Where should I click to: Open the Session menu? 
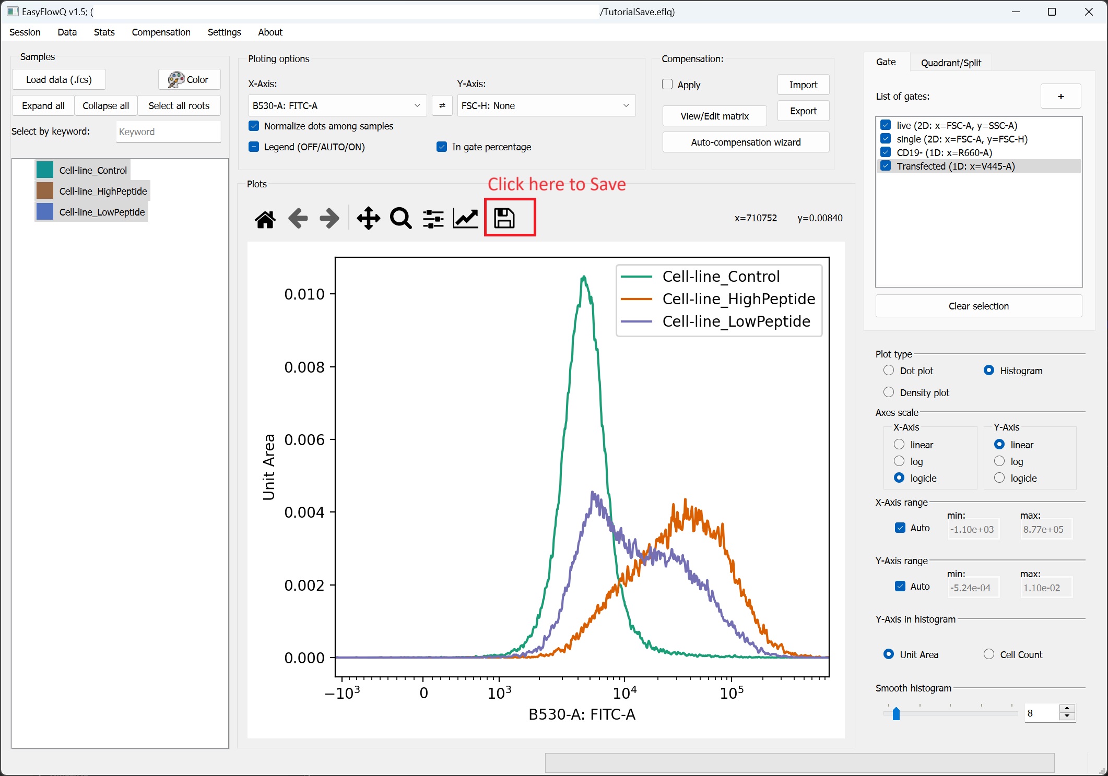click(x=25, y=32)
